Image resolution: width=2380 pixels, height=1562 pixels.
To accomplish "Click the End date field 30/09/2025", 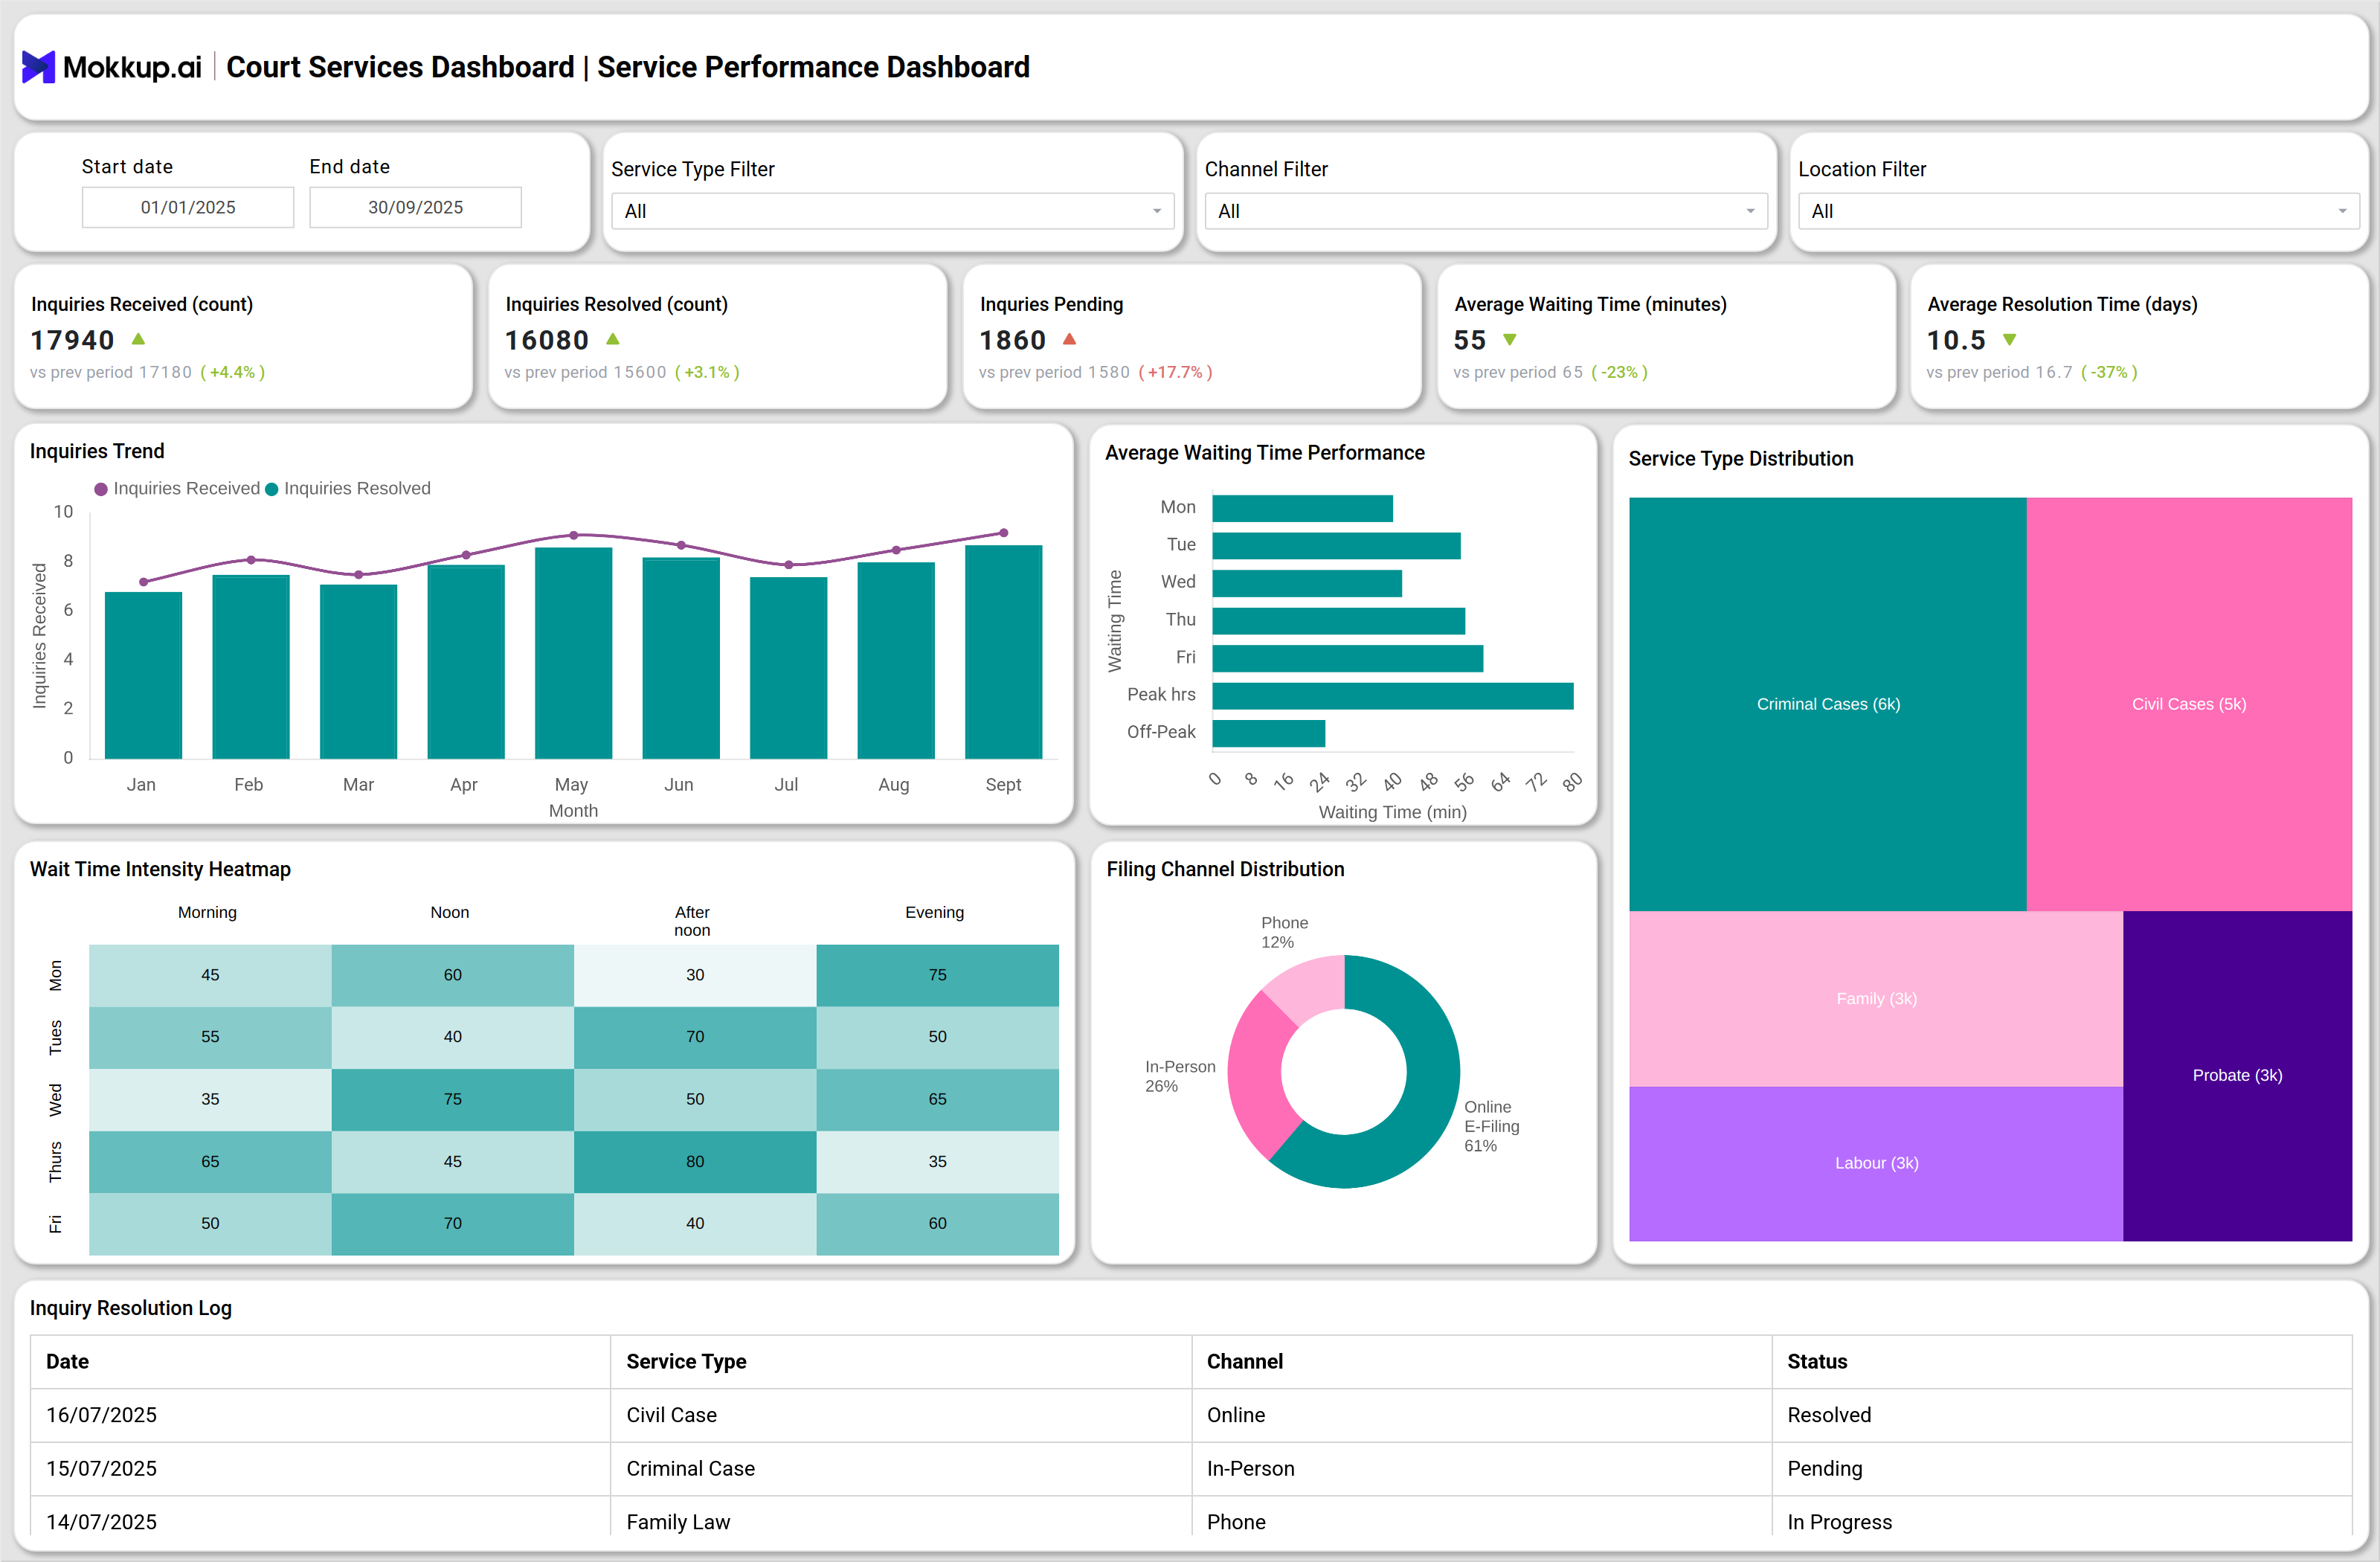I will click(415, 207).
